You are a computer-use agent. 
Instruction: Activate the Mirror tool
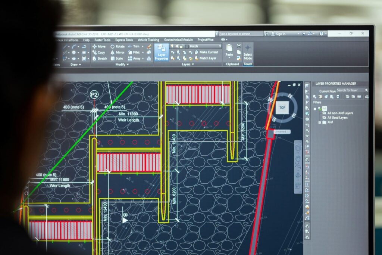pyautogui.click(x=117, y=52)
